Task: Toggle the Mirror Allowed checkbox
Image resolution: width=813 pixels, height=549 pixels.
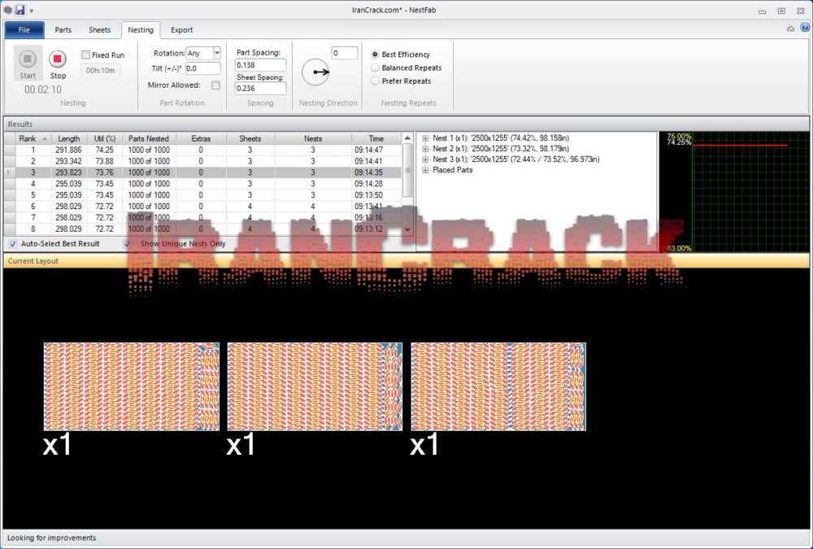Action: [215, 85]
